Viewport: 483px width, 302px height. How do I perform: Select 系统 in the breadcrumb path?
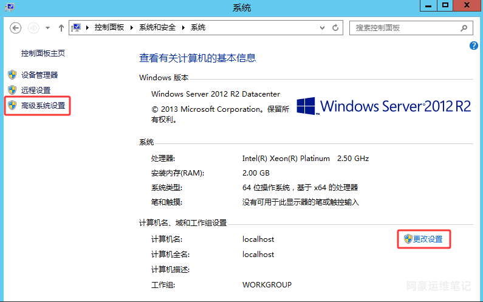(x=198, y=27)
